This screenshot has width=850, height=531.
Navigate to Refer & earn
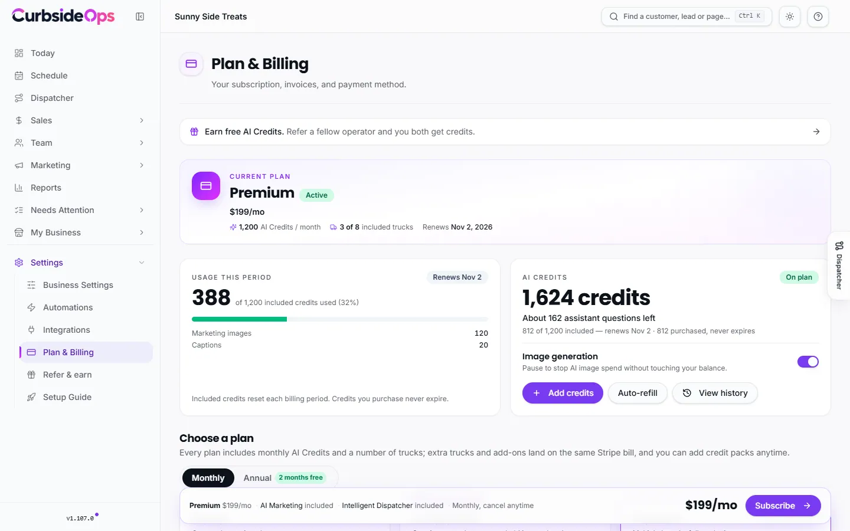[86, 375]
